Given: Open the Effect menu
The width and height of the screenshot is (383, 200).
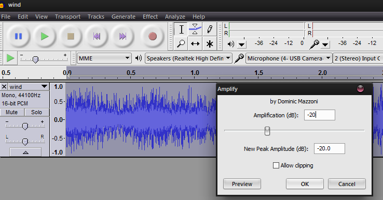Looking at the screenshot, I should pyautogui.click(x=150, y=17).
